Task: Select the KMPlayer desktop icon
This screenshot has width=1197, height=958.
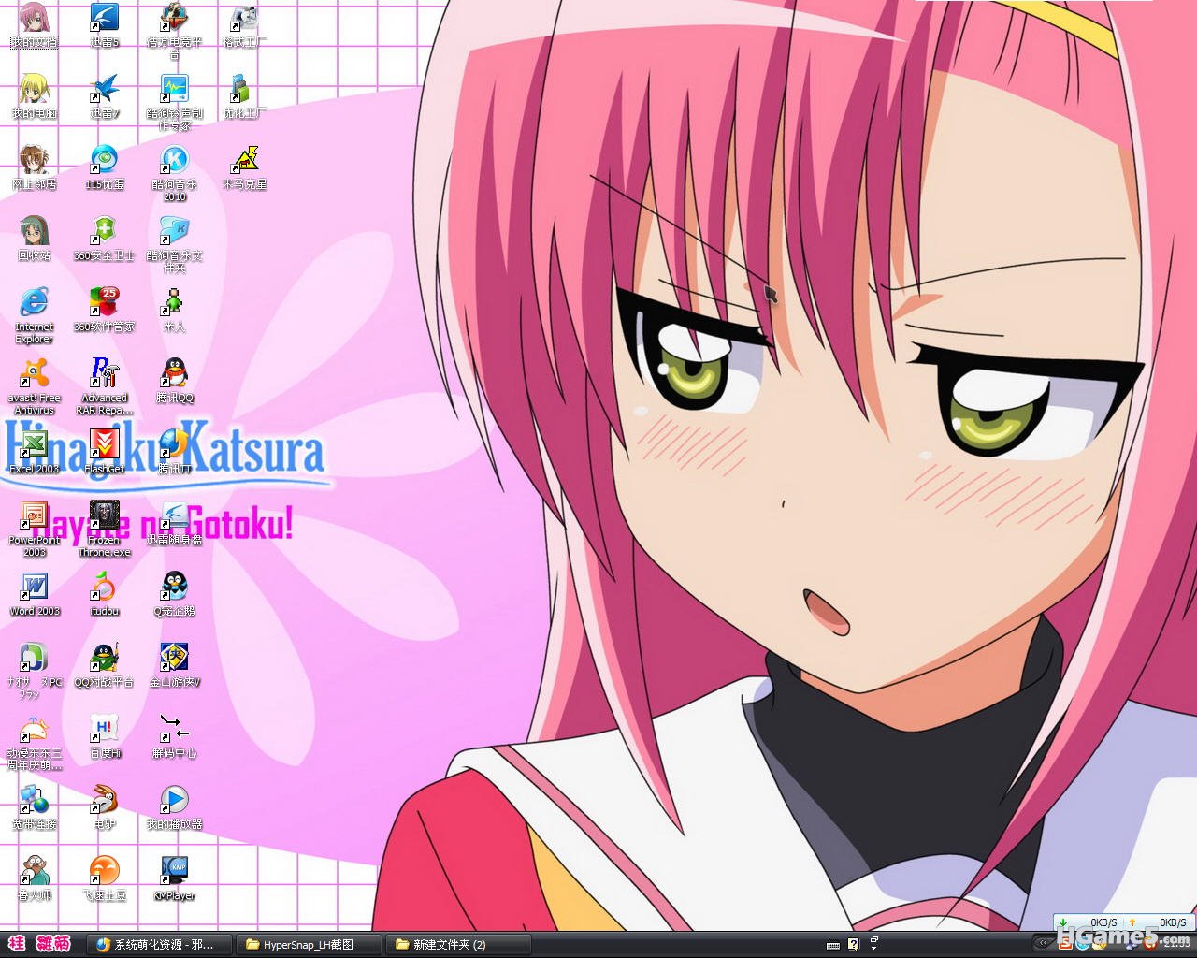Action: [174, 872]
